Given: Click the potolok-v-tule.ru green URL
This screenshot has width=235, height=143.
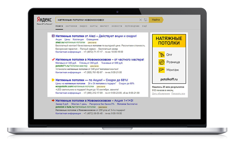Looking at the screenshot, I should point(75,107).
